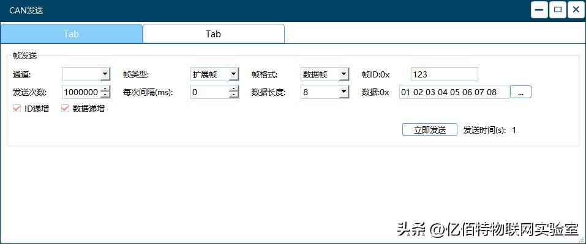Increase 发送次数 with the up arrow
586x244 pixels.
pos(106,89)
